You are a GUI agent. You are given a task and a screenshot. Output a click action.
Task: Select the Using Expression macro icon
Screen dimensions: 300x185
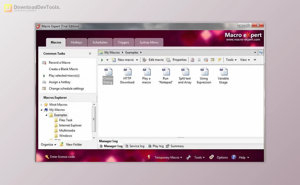(x=204, y=76)
